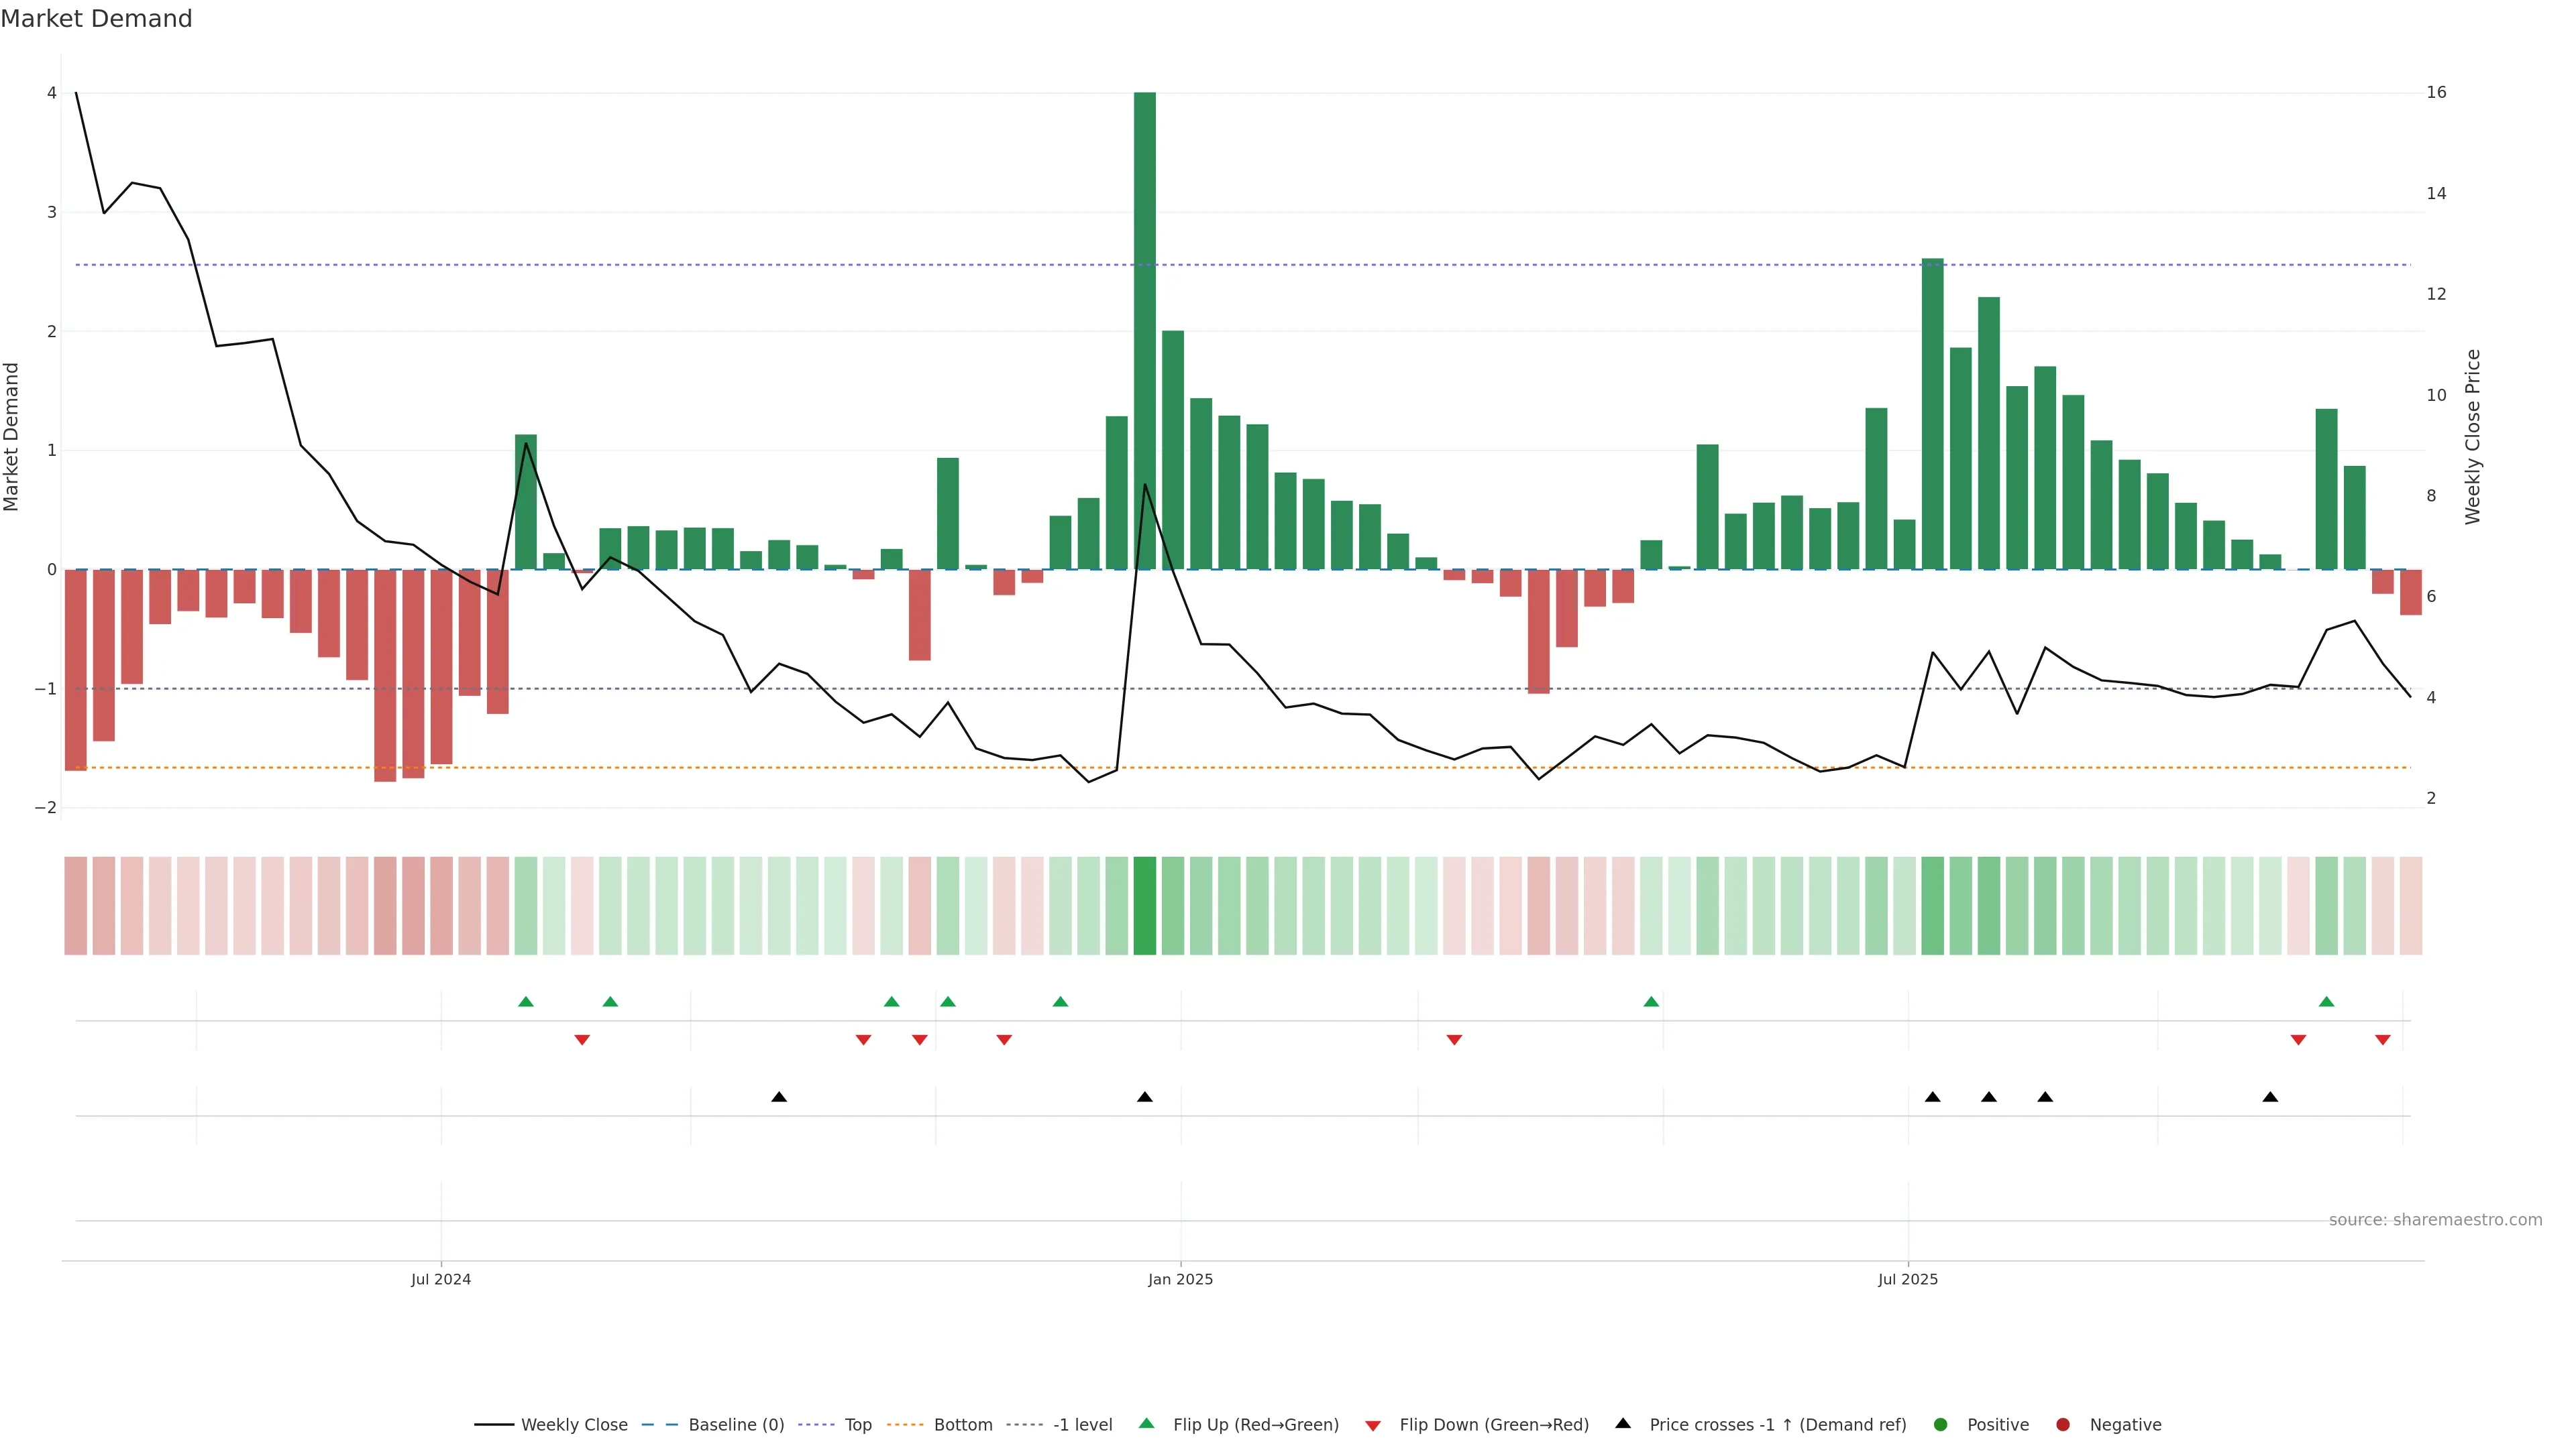Image resolution: width=2576 pixels, height=1448 pixels.
Task: Click the -1 level legend label
Action: [1082, 1424]
